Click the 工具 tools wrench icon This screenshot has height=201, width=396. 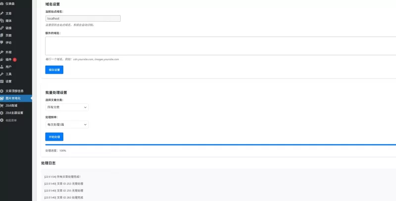tap(2, 74)
